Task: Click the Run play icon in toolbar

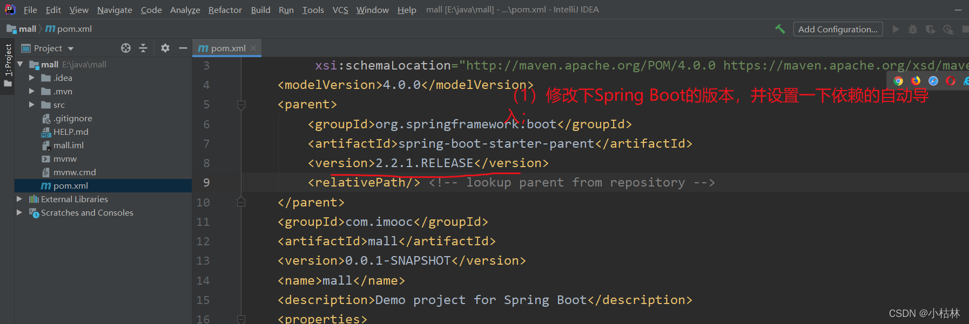Action: click(896, 29)
